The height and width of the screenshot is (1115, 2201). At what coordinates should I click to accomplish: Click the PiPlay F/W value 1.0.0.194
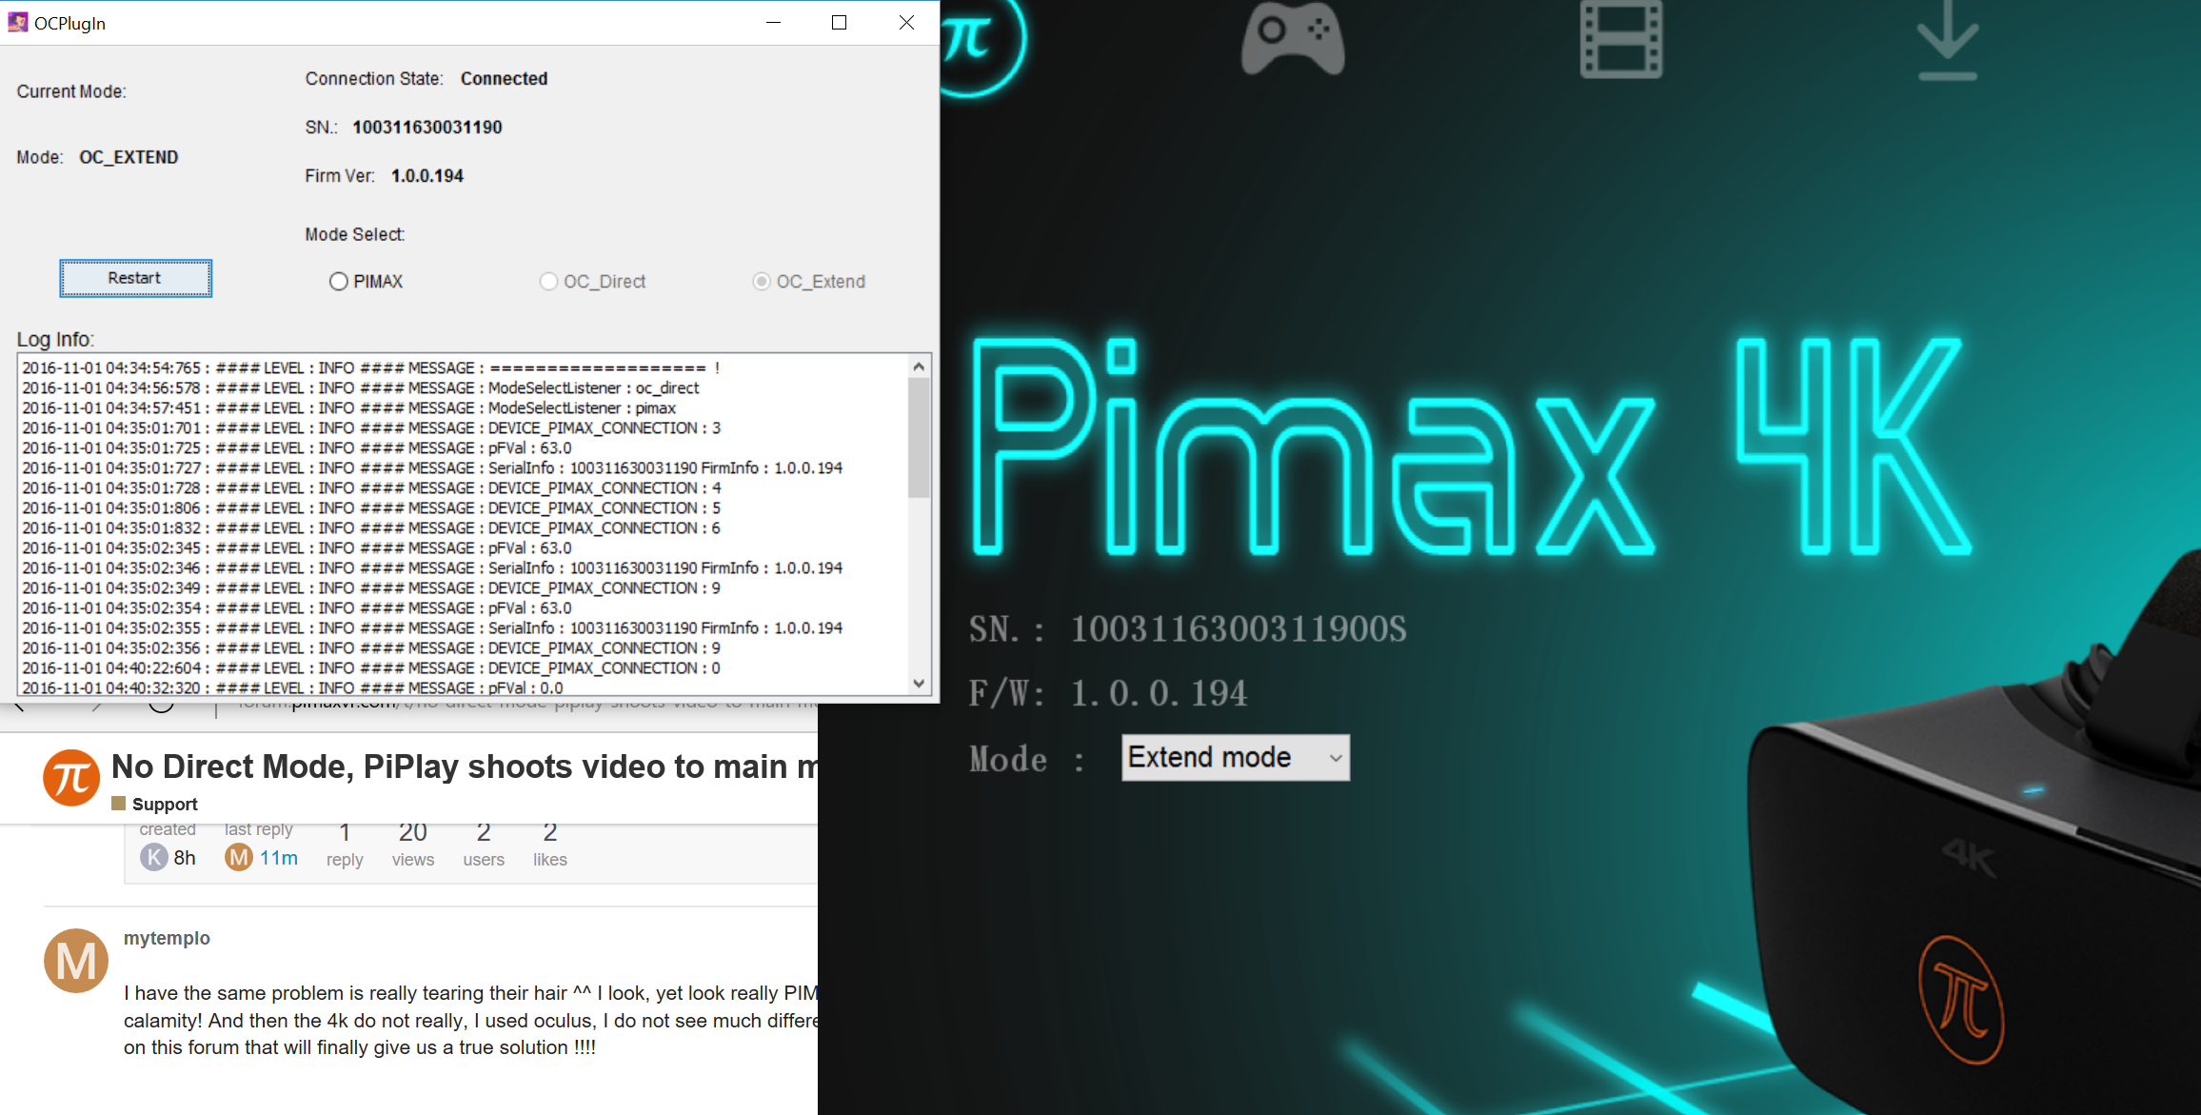pos(1159,693)
